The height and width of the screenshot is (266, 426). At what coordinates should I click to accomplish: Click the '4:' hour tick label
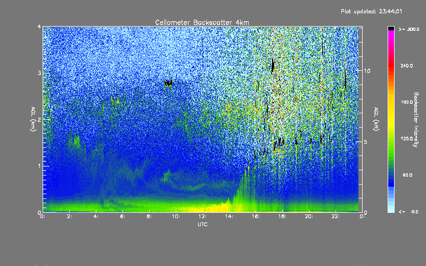coord(96,217)
